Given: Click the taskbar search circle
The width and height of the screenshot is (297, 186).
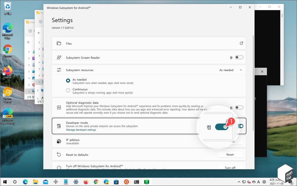Looking at the screenshot, I should tap(15, 182).
